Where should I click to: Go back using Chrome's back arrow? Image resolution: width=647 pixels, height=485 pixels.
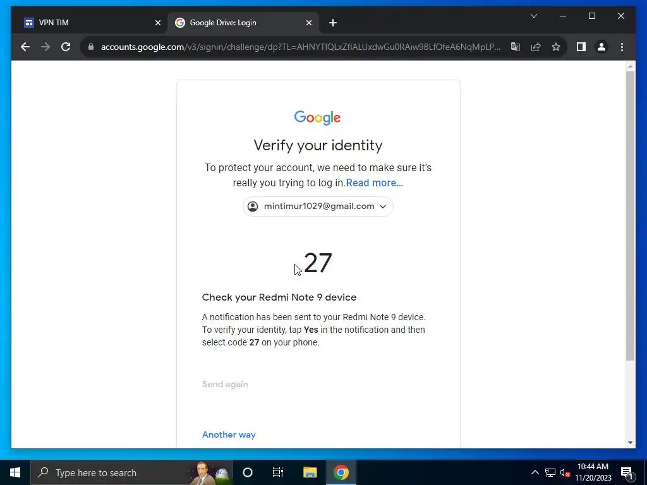coord(25,47)
